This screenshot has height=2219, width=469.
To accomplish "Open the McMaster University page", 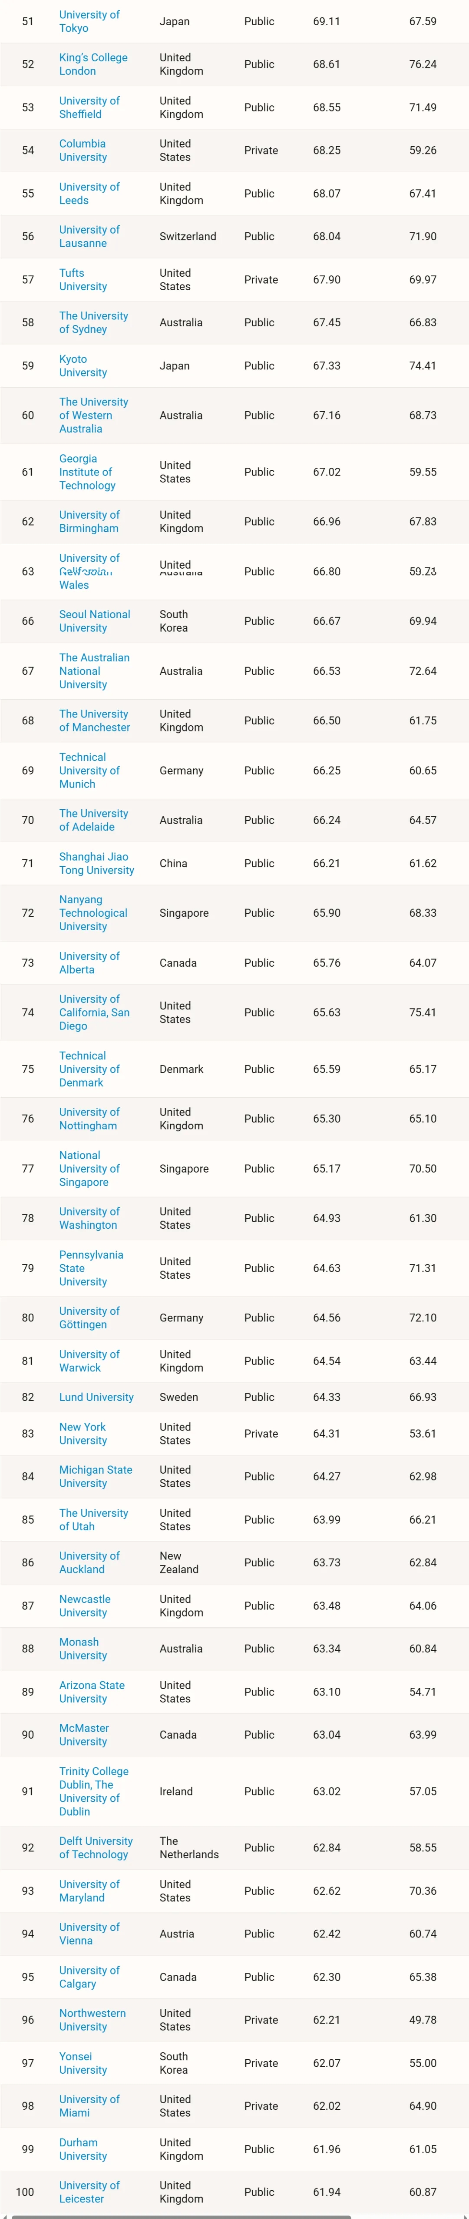I will click(83, 1735).
